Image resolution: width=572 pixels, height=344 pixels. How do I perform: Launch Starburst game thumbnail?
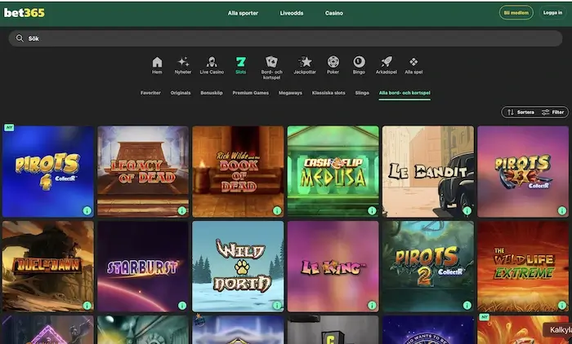(x=143, y=267)
